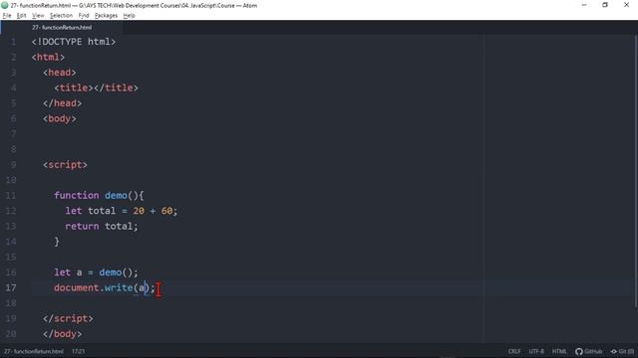Click on 'document.write(a);' line
This screenshot has height=358, width=638.
pyautogui.click(x=105, y=287)
